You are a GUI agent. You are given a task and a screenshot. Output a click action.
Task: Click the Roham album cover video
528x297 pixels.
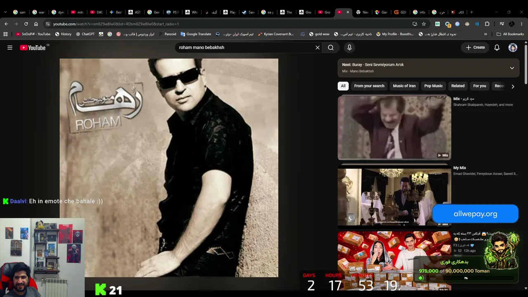169,168
